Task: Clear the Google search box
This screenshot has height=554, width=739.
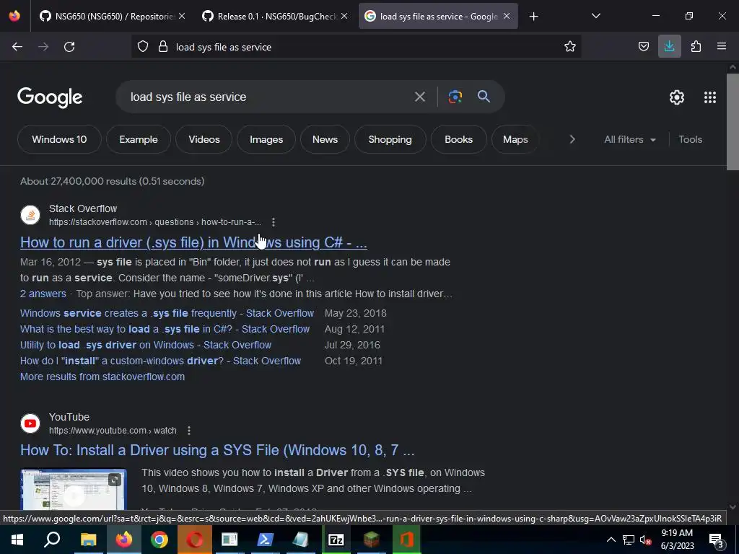Action: click(x=419, y=97)
